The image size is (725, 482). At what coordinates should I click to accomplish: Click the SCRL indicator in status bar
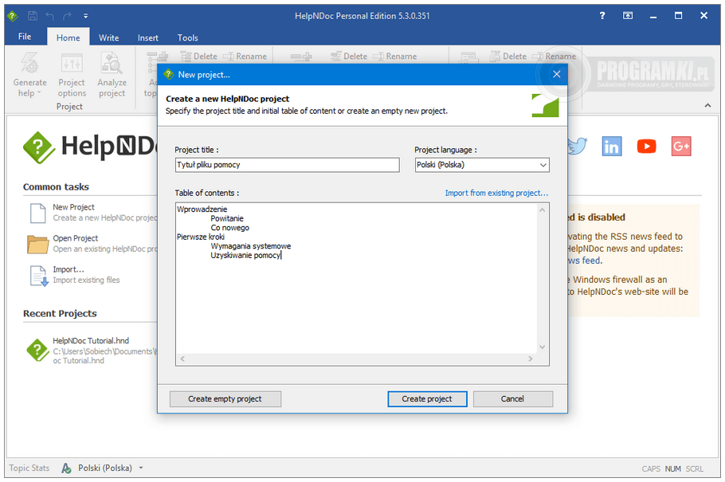tap(695, 468)
